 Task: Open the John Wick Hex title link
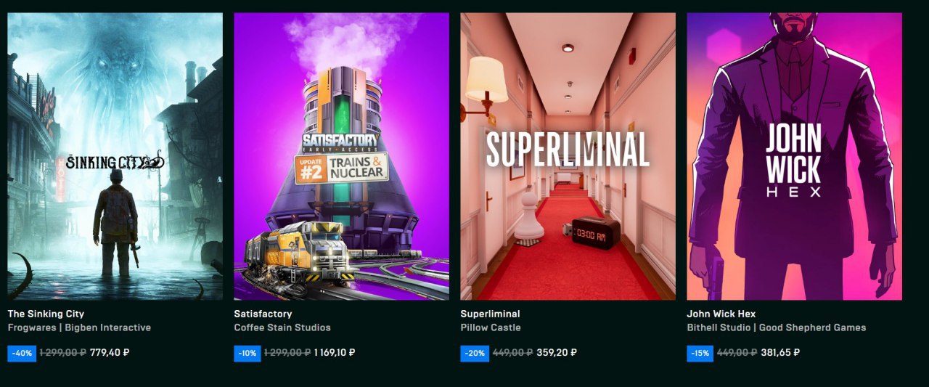(721, 314)
